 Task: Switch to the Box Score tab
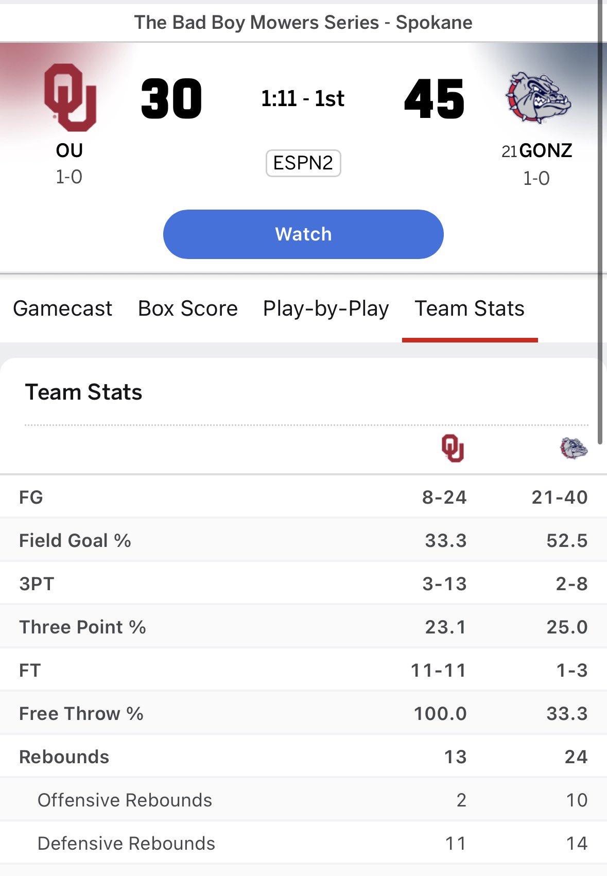coord(188,308)
